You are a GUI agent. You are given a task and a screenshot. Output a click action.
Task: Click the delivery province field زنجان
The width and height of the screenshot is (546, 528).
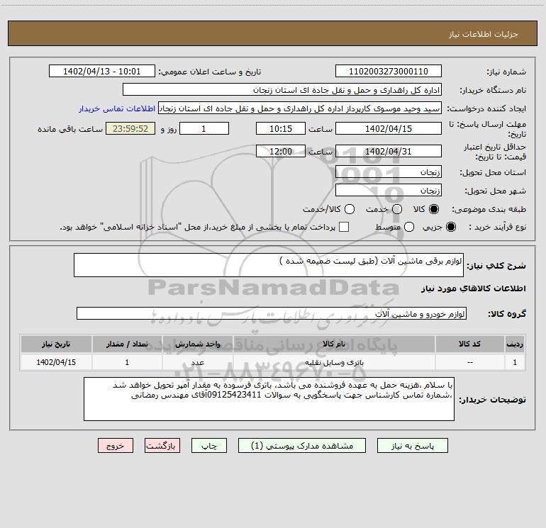coord(389,172)
